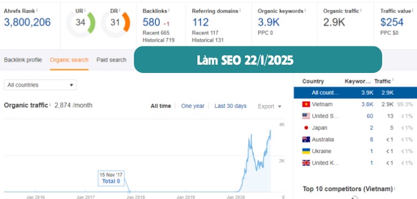Expand the Export dropdown menu

[269, 107]
